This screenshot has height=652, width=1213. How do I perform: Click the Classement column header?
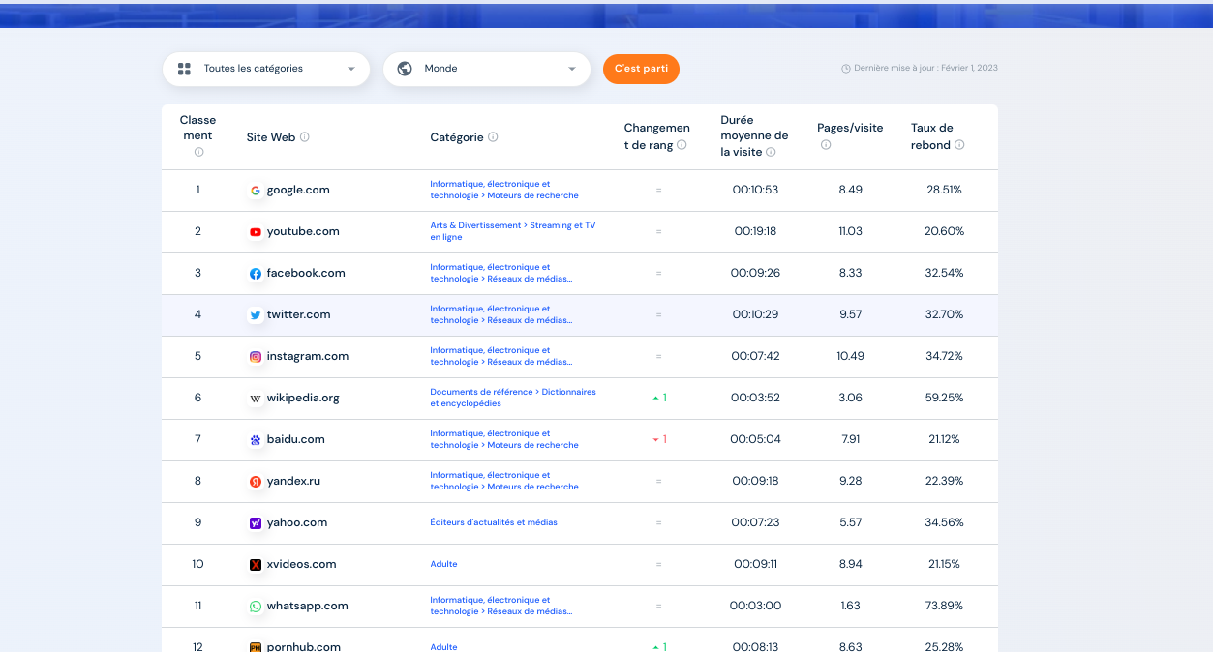pos(198,129)
